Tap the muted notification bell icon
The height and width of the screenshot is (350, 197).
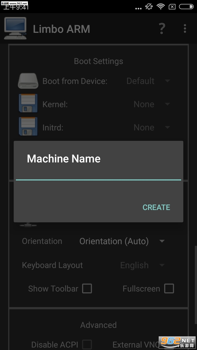click(149, 7)
